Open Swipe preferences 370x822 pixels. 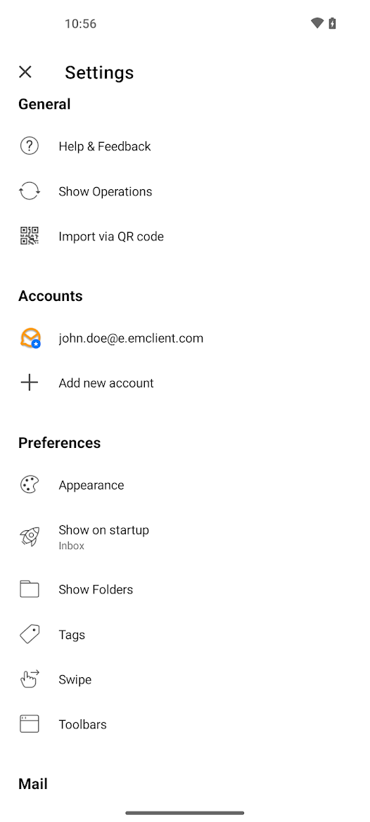185,679
